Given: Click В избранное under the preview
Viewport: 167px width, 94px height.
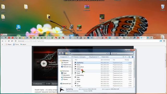Looking at the screenshot, I should point(38,84).
